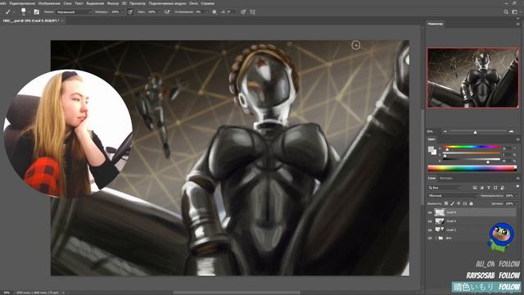Click the Navigator preview thumbnail
This screenshot has width=524, height=295.
(x=472, y=78)
